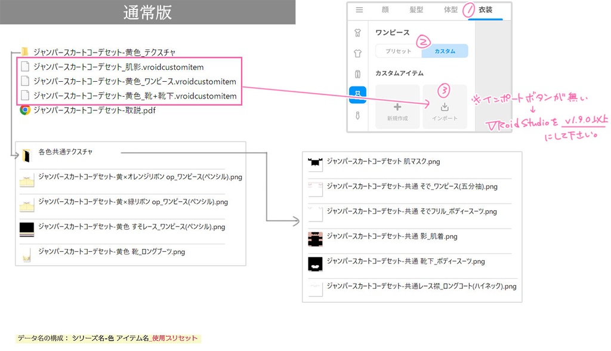611x351 pixels.
Task: Click the 新規作成 plus button
Action: [x=397, y=107]
